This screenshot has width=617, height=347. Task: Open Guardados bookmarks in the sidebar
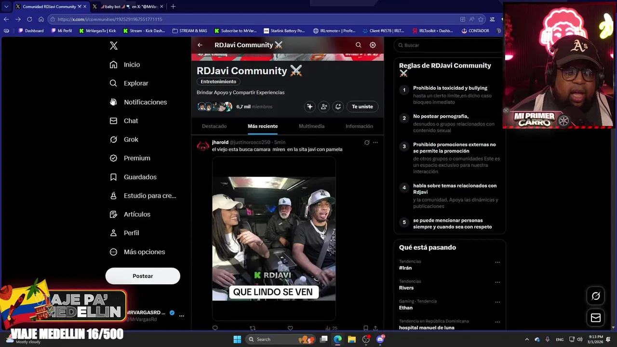[133, 177]
